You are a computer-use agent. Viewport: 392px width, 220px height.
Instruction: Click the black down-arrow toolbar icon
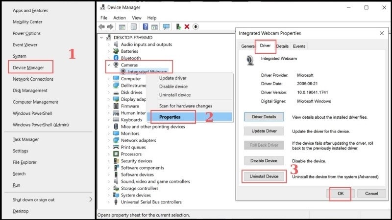[196, 27]
